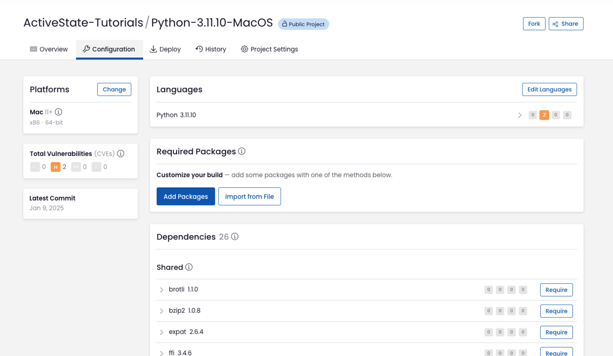This screenshot has width=613, height=356.
Task: Click the Overview hamburger icon
Action: coord(33,49)
